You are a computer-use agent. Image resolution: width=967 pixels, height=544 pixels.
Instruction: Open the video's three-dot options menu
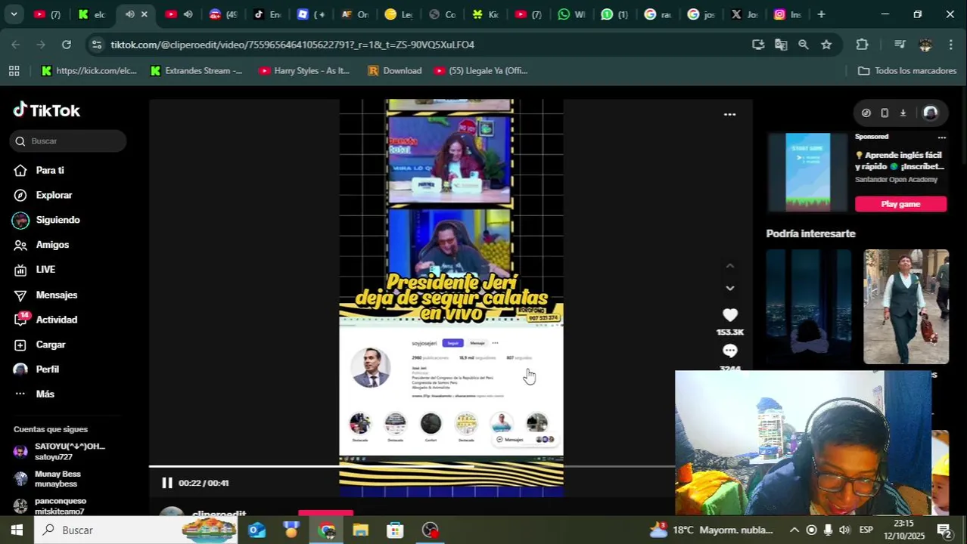click(729, 114)
